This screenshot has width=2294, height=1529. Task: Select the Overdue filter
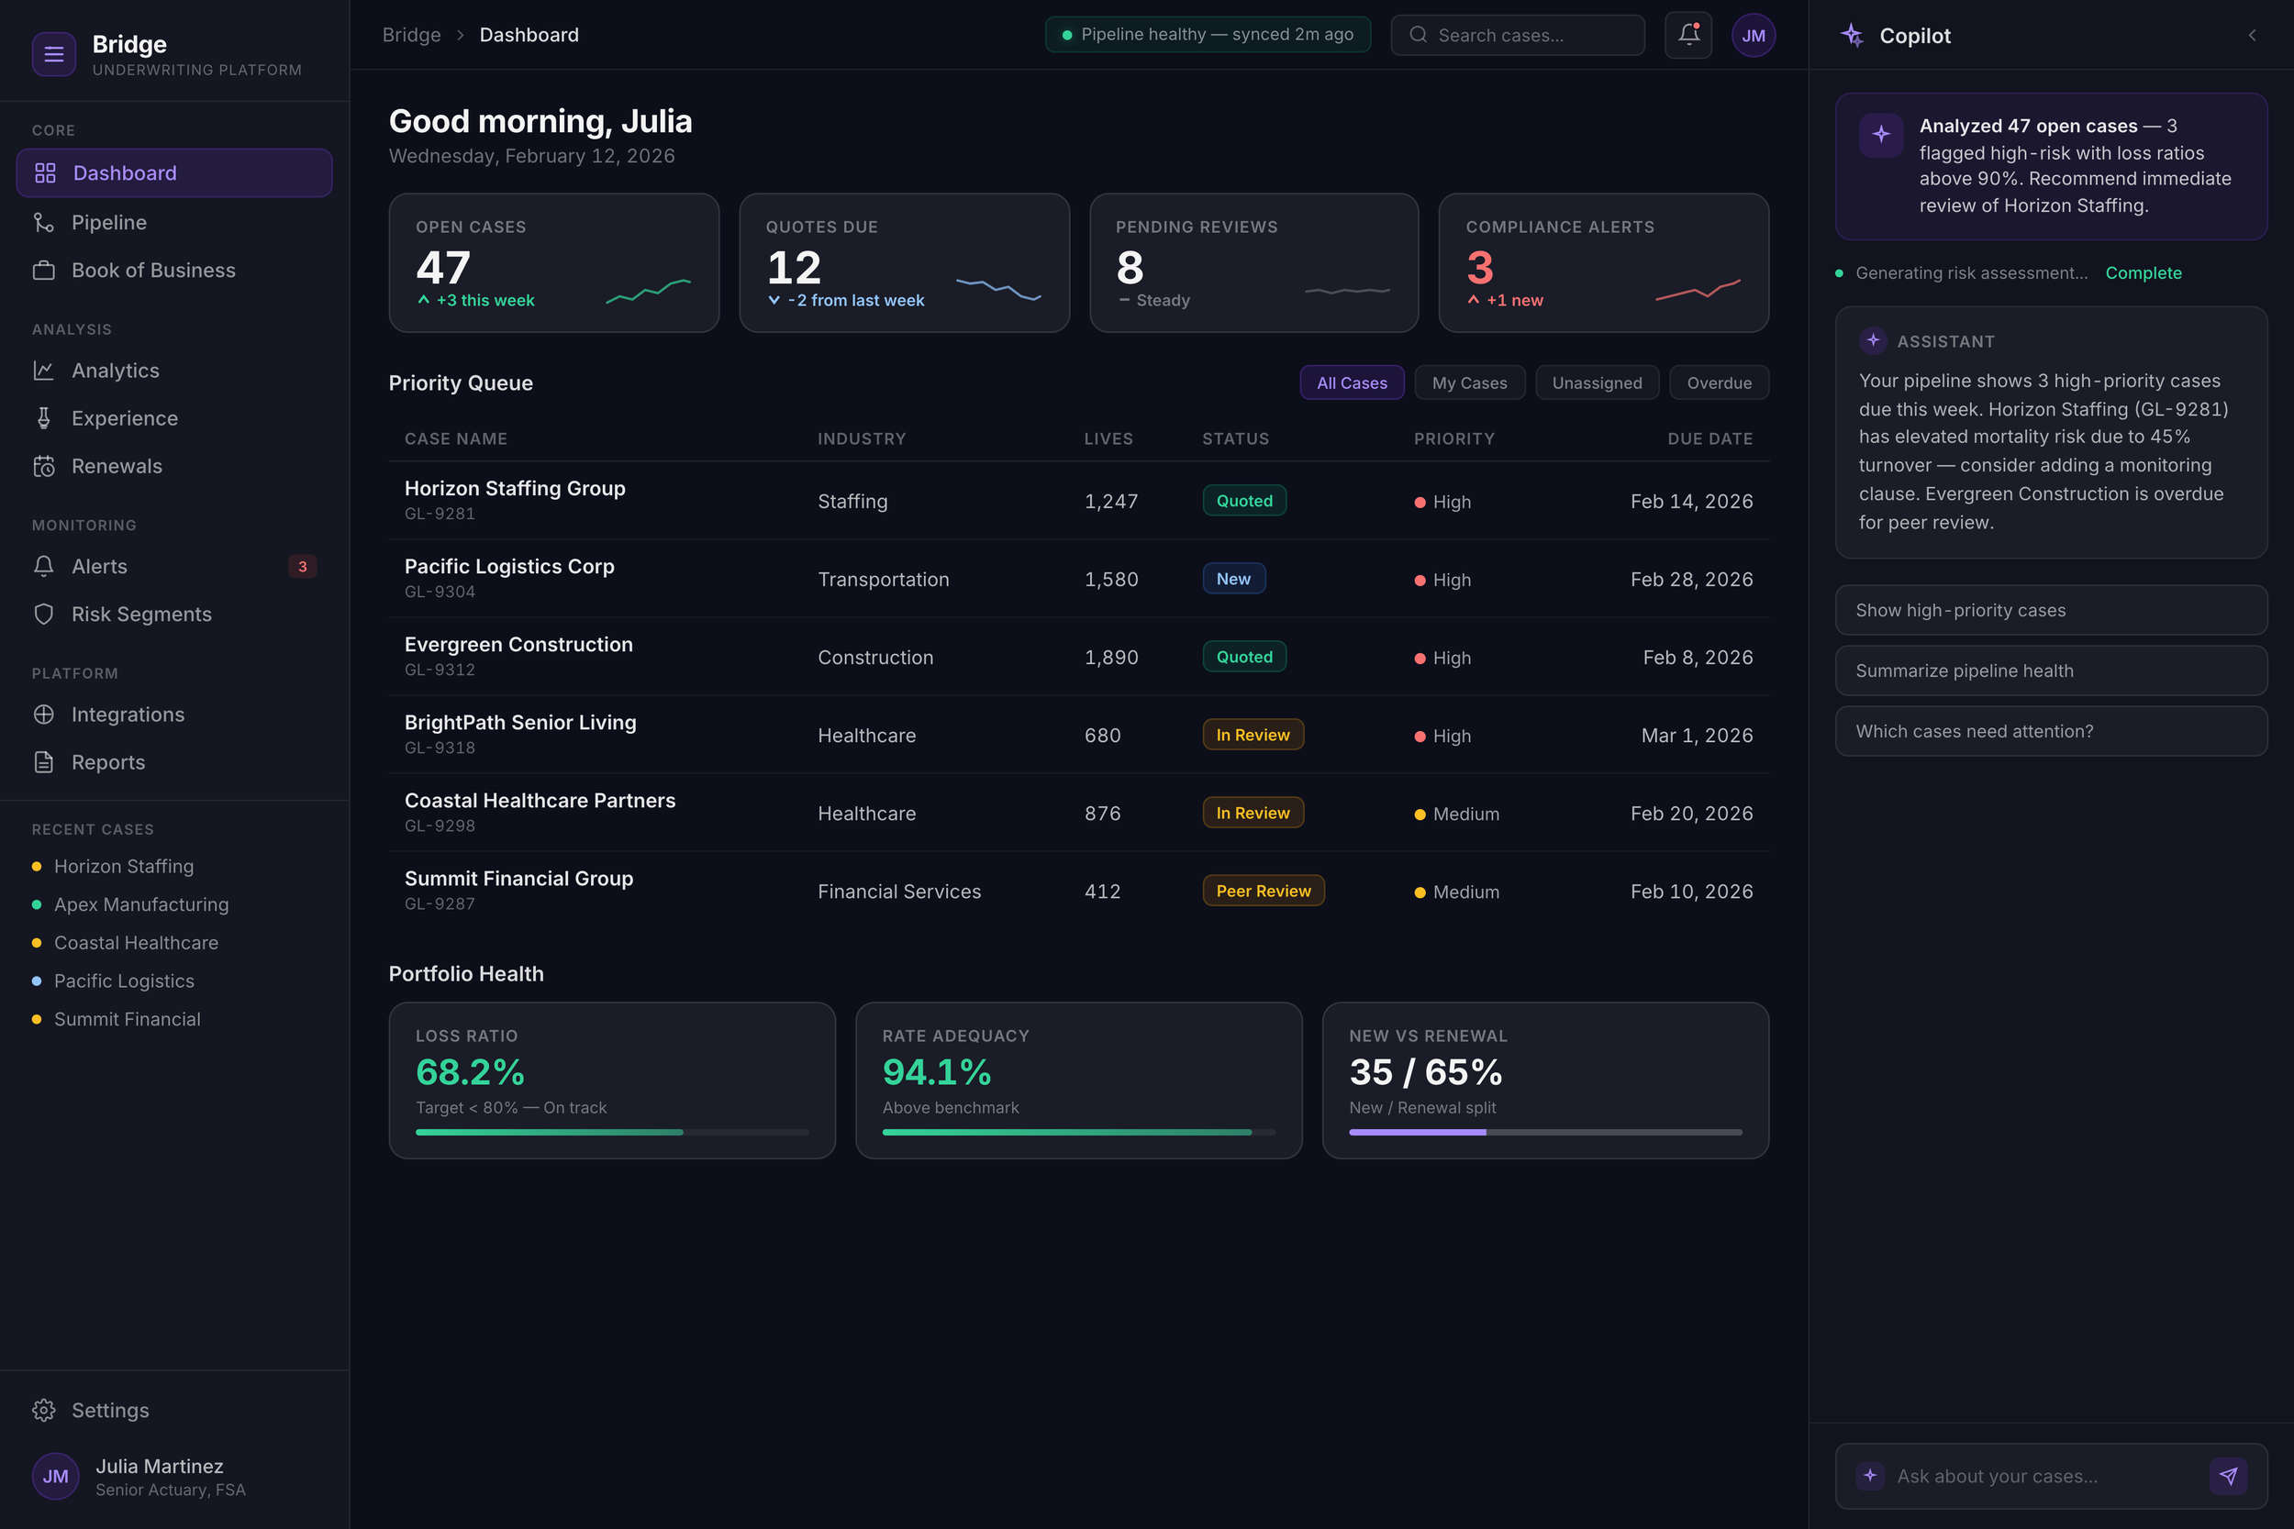pyautogui.click(x=1719, y=383)
